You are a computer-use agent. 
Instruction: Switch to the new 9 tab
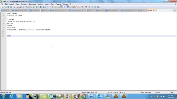coord(45,10)
